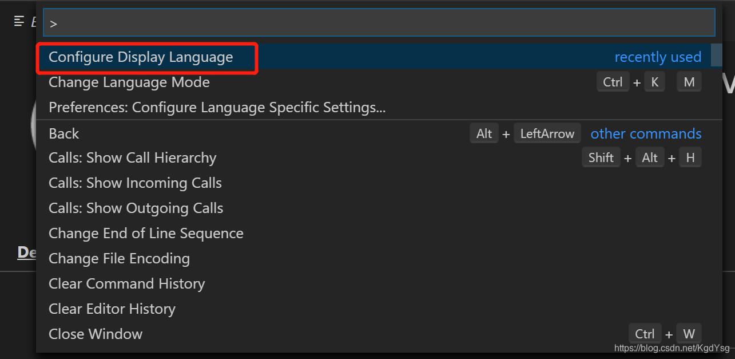Run Calls: Show Call Hierarchy

pos(133,158)
